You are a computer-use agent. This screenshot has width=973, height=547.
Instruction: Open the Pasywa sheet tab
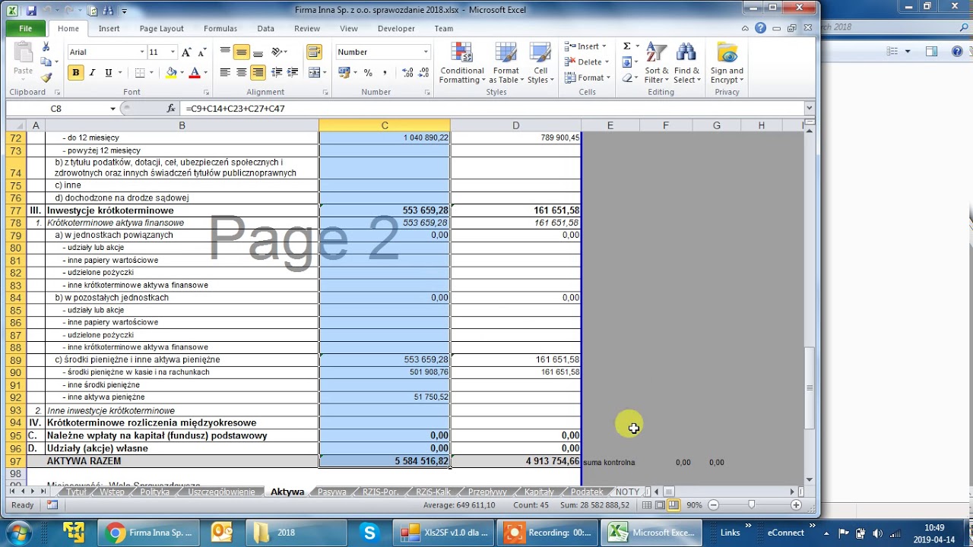(x=331, y=492)
